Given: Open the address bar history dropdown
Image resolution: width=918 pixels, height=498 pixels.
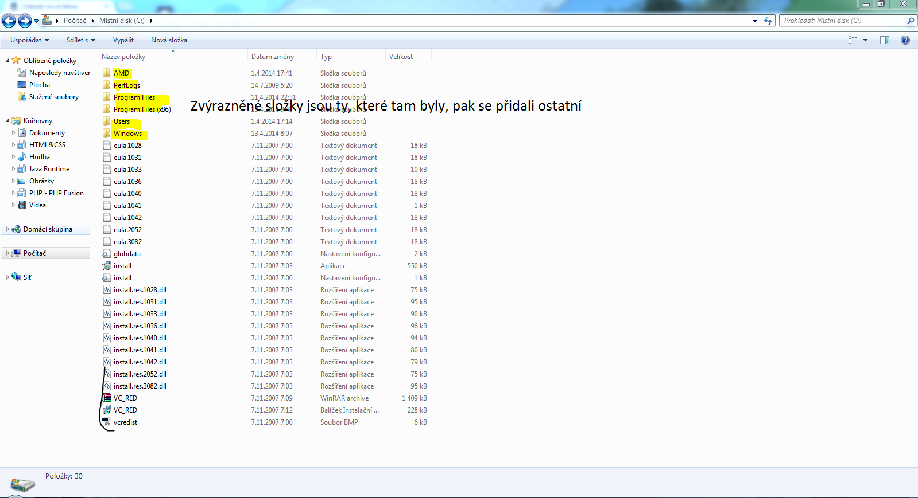Looking at the screenshot, I should (755, 21).
